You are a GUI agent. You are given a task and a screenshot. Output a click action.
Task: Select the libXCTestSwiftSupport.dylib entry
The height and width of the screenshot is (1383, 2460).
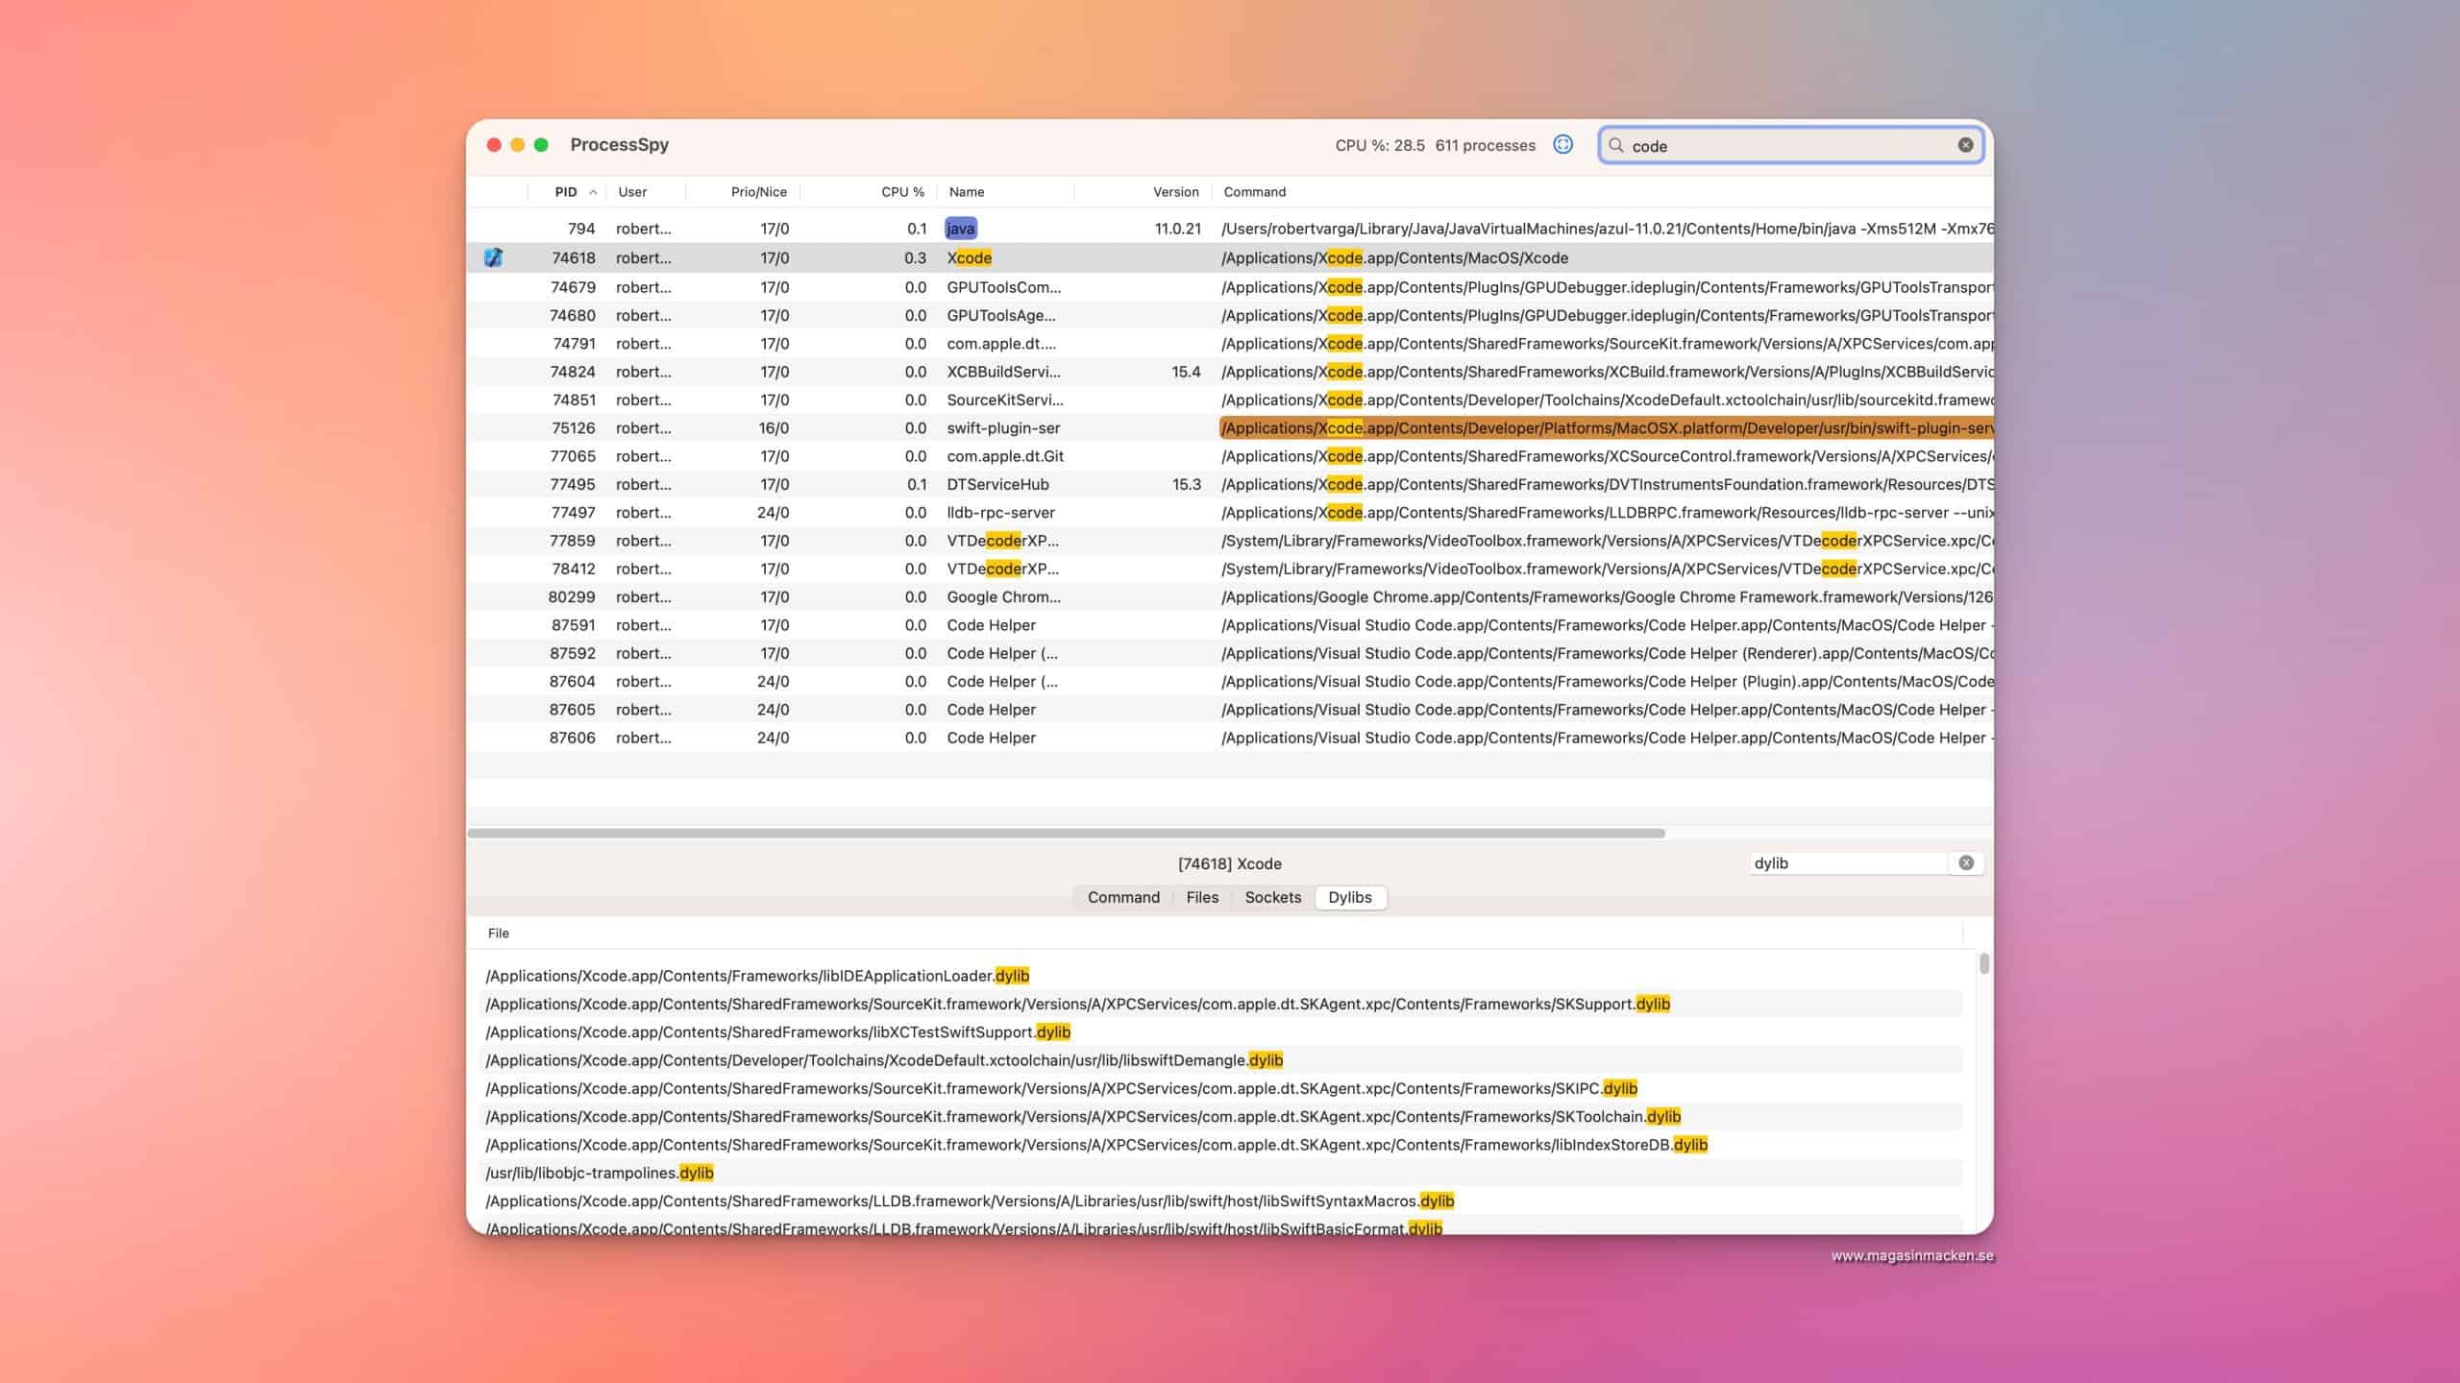tap(1220, 1031)
